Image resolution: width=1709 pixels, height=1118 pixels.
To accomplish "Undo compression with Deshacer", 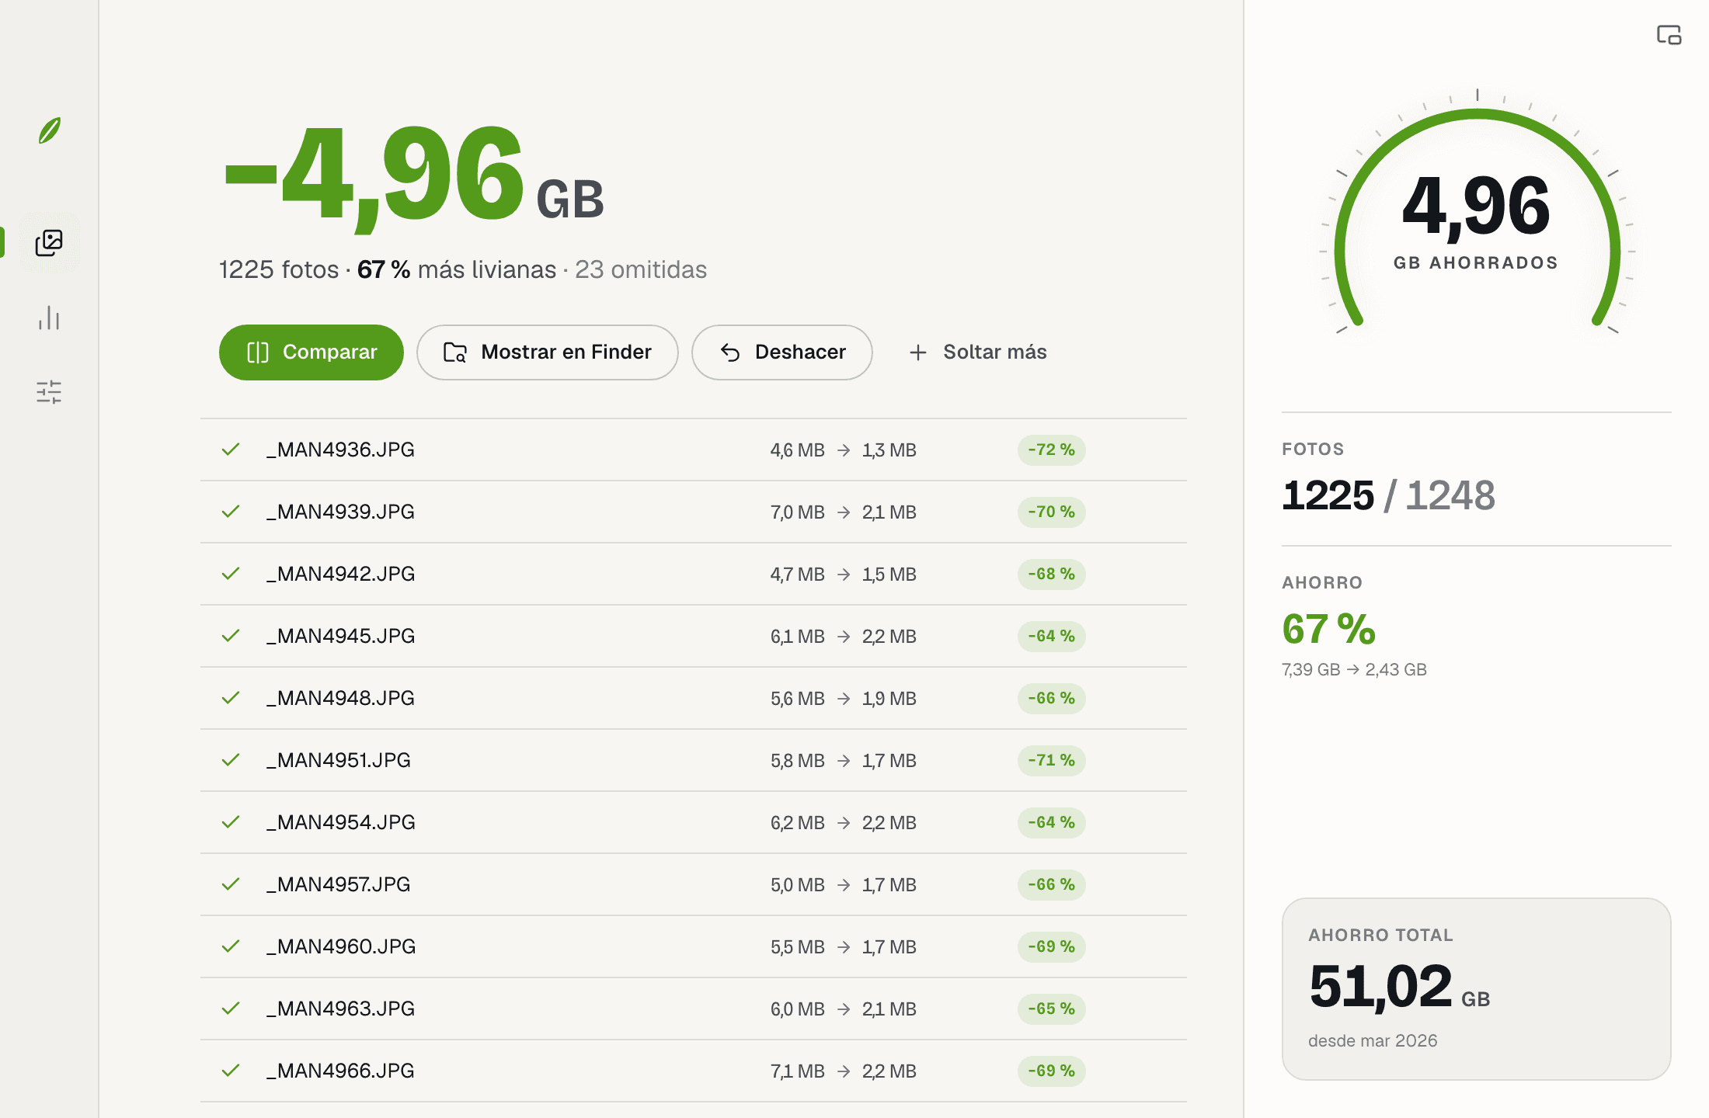I will (x=782, y=352).
